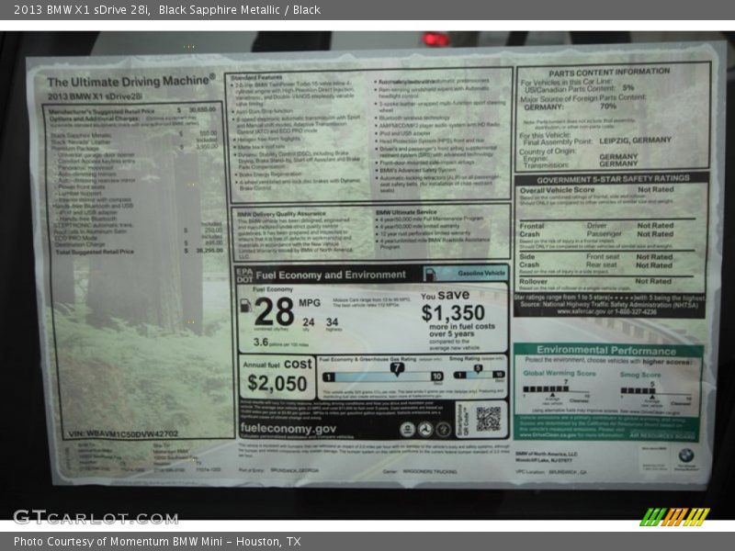Click the BMW roundel logo on the sticker
The width and height of the screenshot is (735, 551).
click(686, 455)
